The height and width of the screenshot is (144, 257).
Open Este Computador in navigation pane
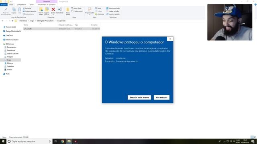tap(11, 40)
